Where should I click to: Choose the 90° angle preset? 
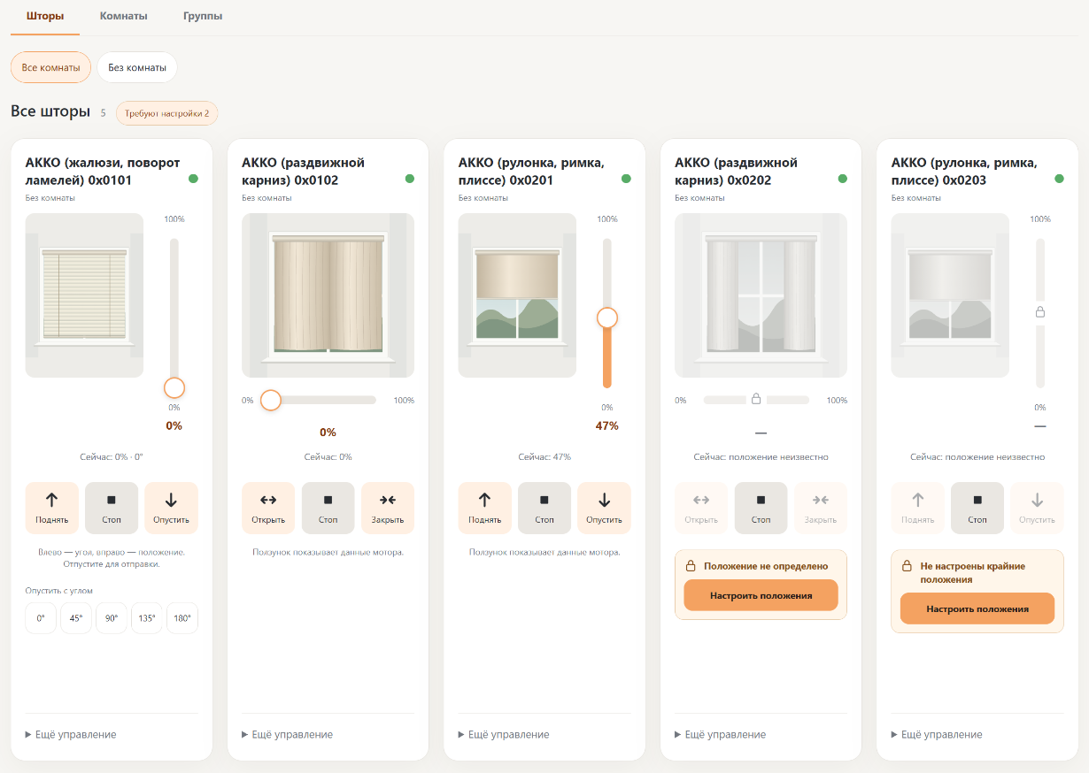112,618
